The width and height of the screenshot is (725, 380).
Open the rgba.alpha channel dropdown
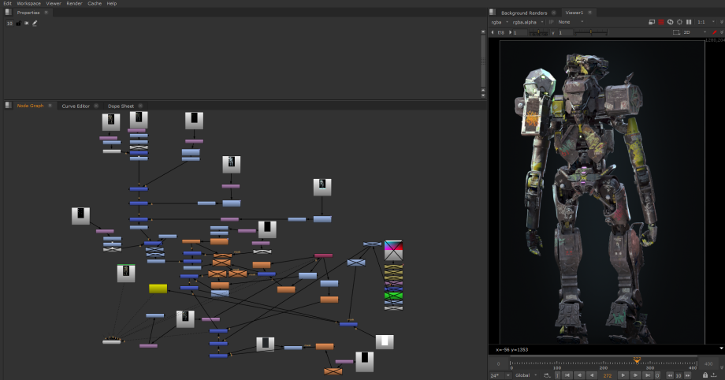coord(527,22)
